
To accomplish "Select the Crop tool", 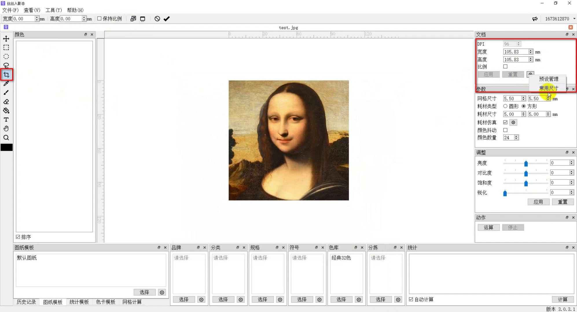I will tap(6, 74).
